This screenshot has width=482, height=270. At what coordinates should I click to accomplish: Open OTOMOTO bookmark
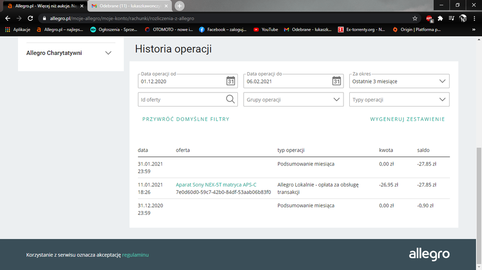point(169,29)
